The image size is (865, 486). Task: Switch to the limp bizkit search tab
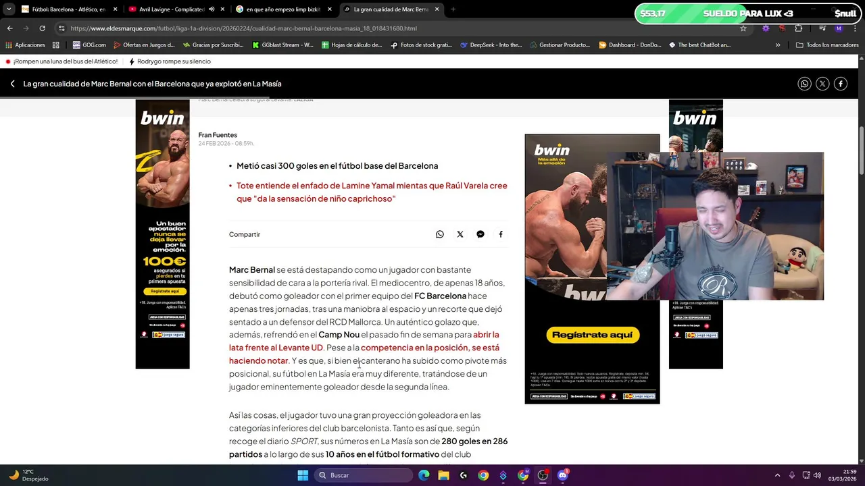point(283,9)
